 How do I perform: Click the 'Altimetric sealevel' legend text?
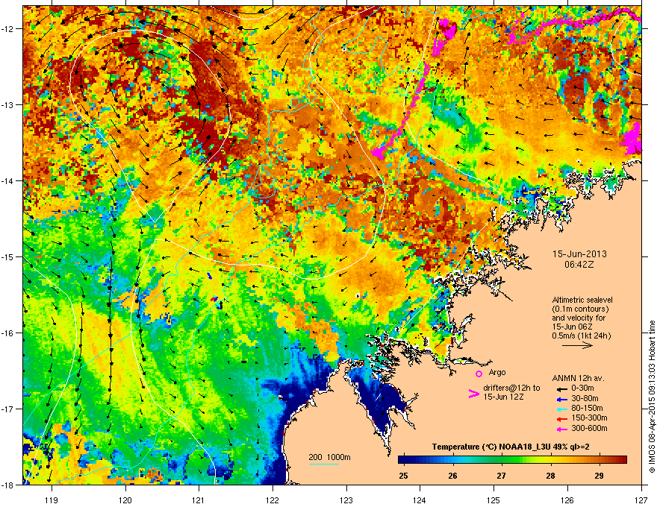[582, 300]
